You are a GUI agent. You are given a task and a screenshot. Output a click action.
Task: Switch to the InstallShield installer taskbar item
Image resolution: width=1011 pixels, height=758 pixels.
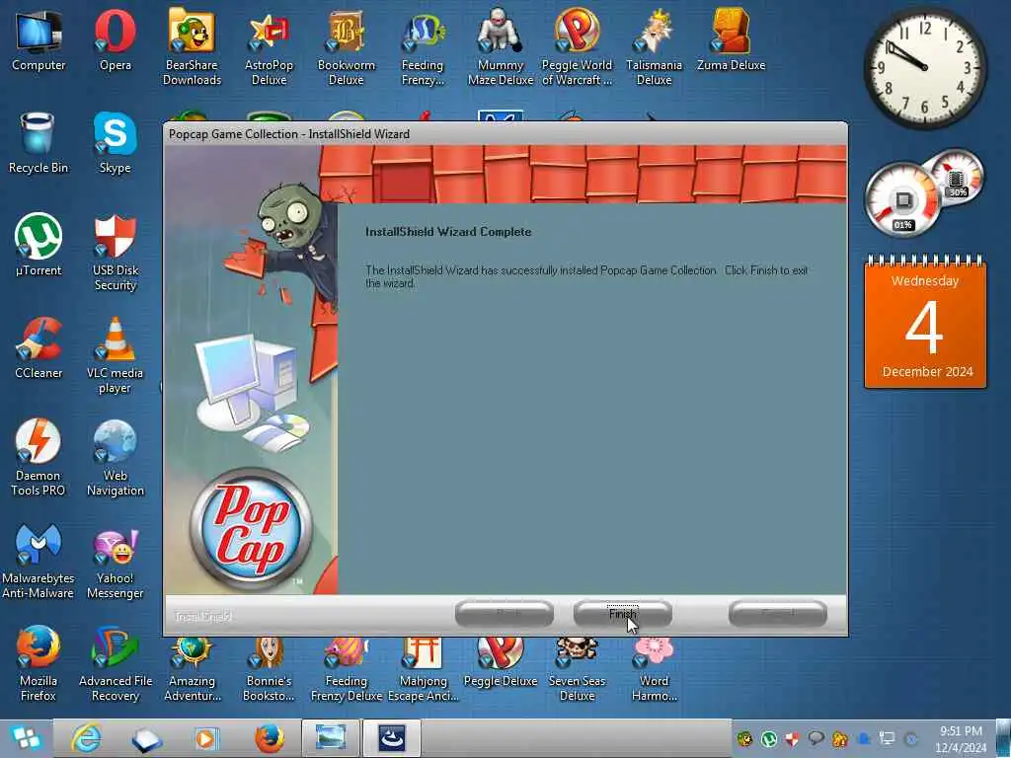pos(391,738)
